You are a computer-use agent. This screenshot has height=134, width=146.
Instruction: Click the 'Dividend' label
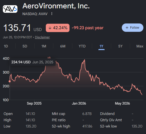[107, 114]
